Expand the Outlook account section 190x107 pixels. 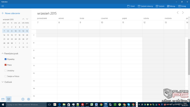click(x=3, y=82)
